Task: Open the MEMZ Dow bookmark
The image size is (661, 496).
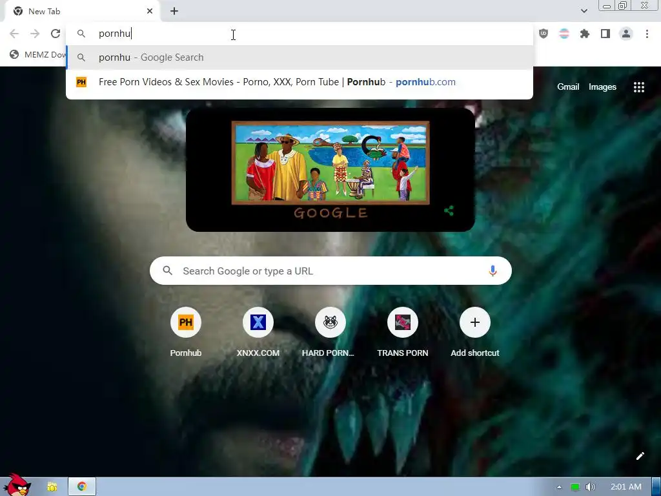Action: tap(38, 54)
